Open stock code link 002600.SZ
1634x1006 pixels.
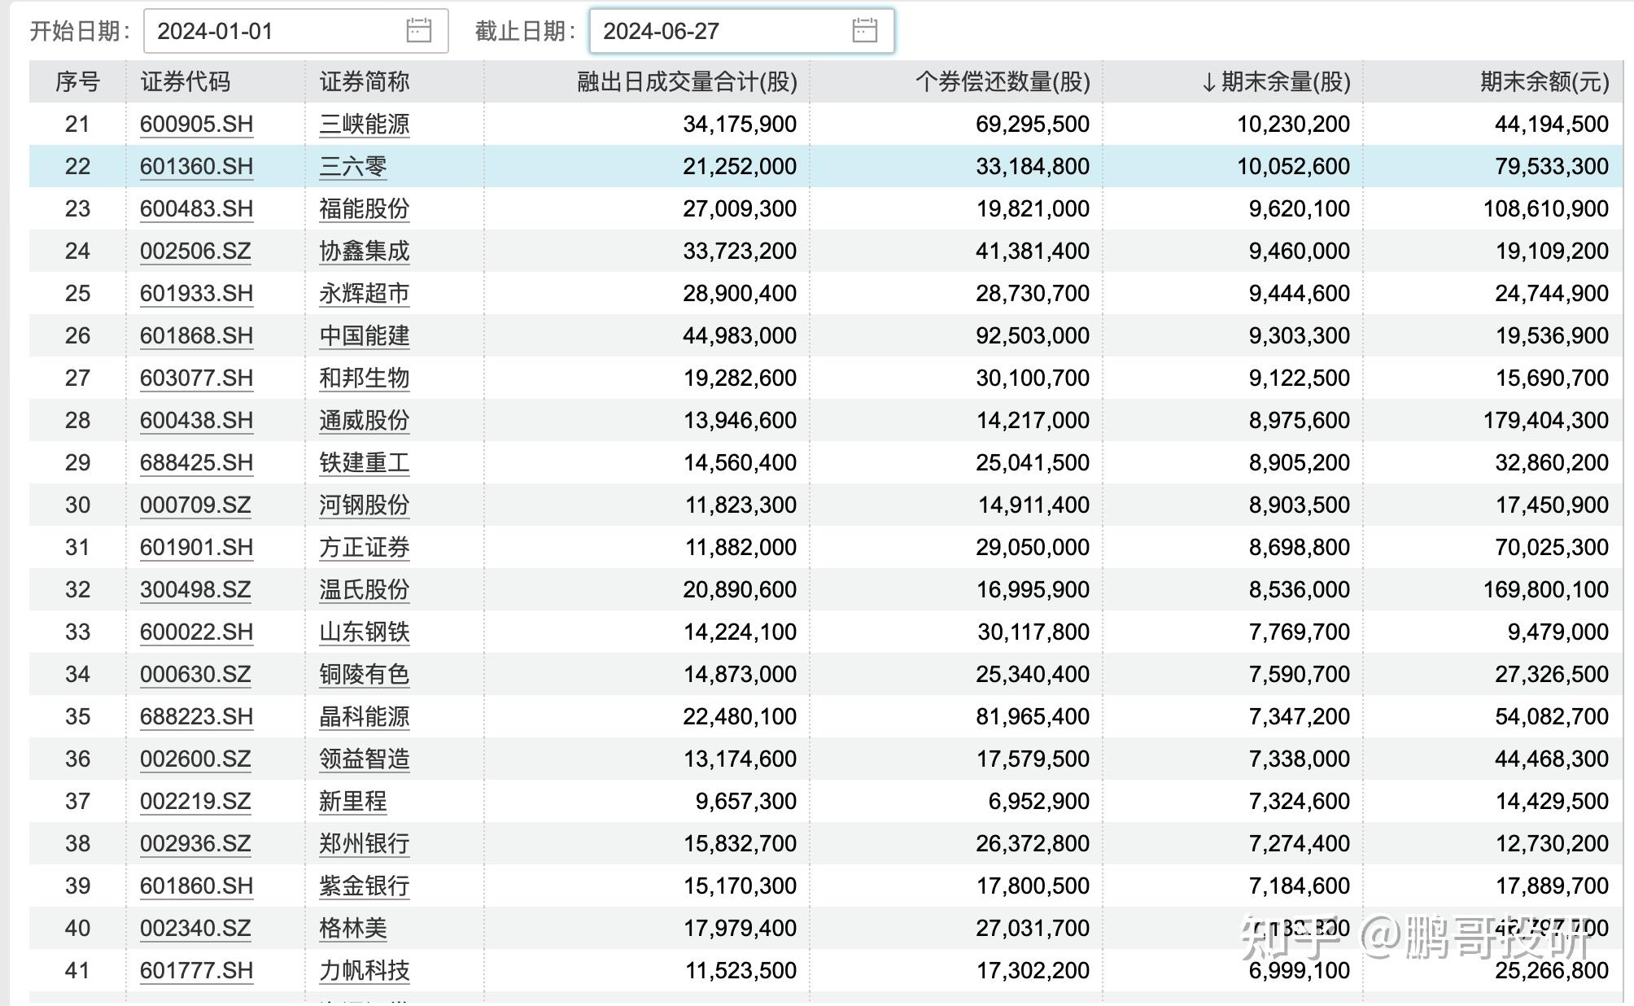click(195, 759)
